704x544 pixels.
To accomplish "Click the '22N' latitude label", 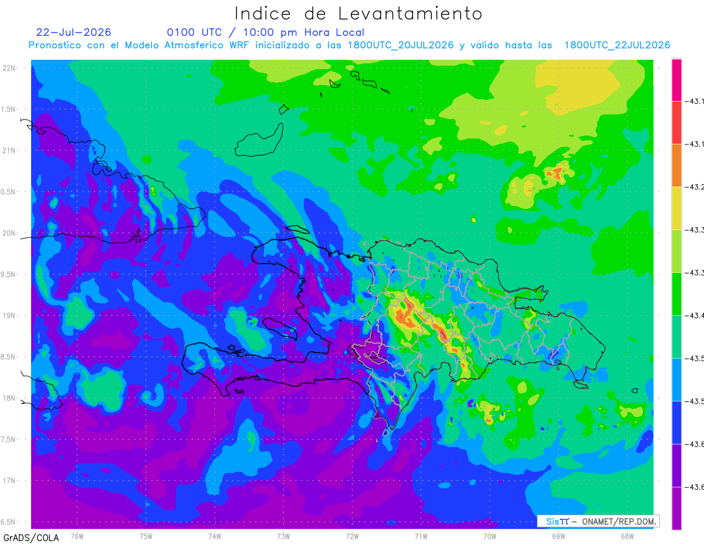I will pos(9,67).
